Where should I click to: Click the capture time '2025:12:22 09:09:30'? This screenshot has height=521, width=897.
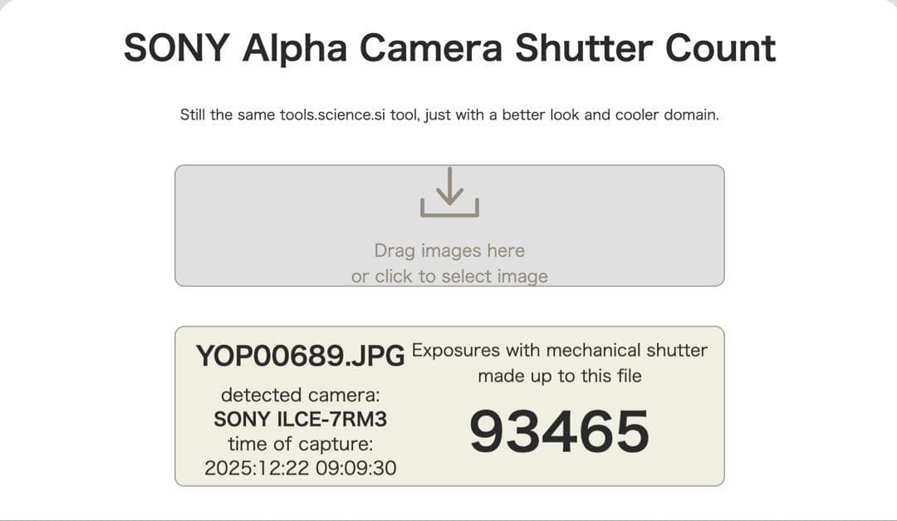302,468
